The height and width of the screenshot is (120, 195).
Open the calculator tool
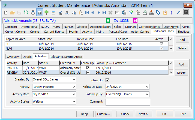tap(53, 13)
